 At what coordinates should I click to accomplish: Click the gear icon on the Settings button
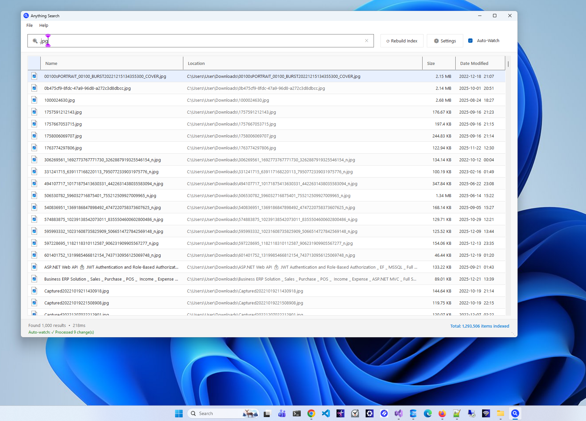coord(436,41)
